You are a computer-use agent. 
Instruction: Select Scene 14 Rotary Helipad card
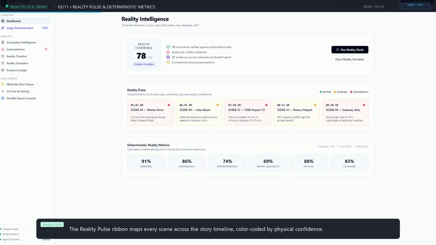296,112
